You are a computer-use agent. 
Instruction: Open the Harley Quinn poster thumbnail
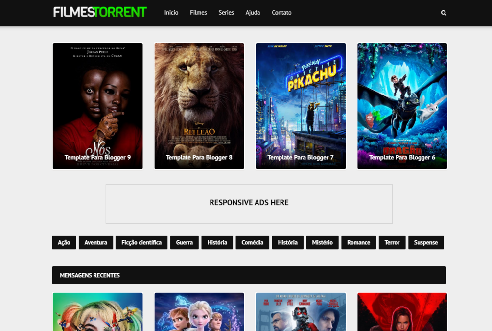pyautogui.click(x=97, y=312)
